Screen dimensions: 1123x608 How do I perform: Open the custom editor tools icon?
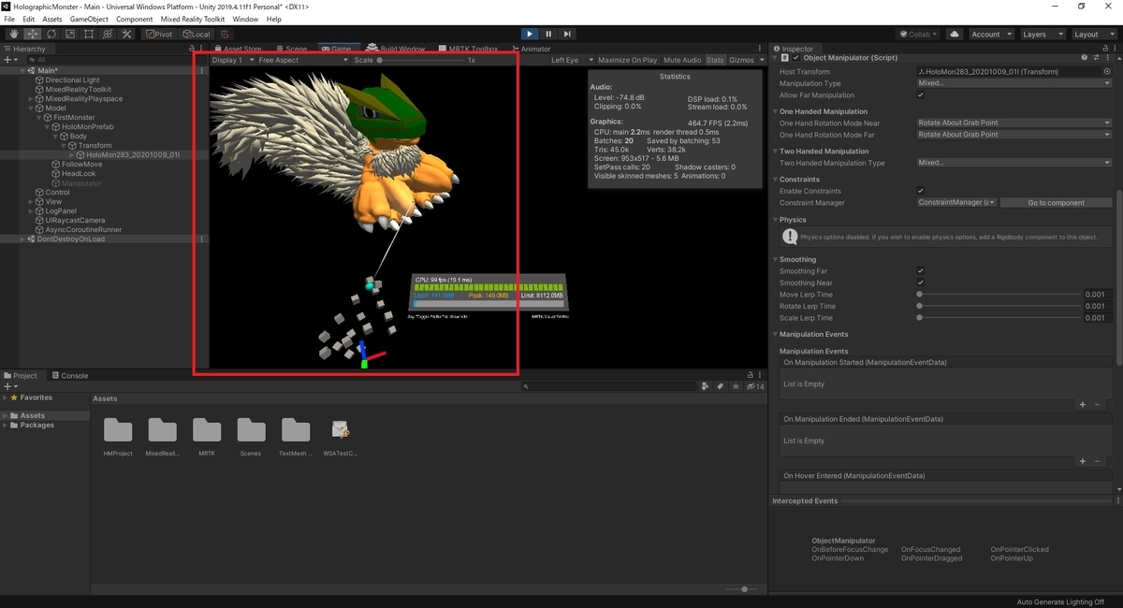click(125, 34)
